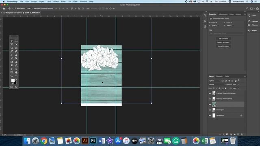The image size is (260, 146).
Task: Select the Lasso tool
Action: pyautogui.click(x=12, y=44)
